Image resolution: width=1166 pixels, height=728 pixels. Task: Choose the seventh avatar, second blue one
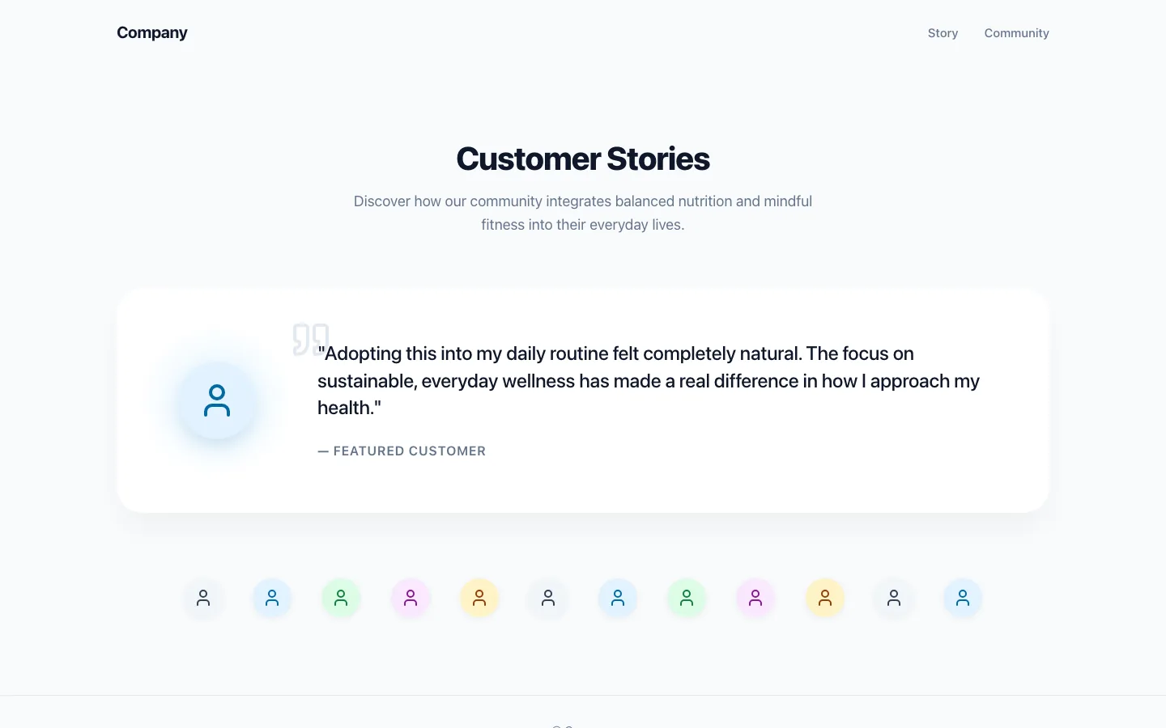[618, 599]
